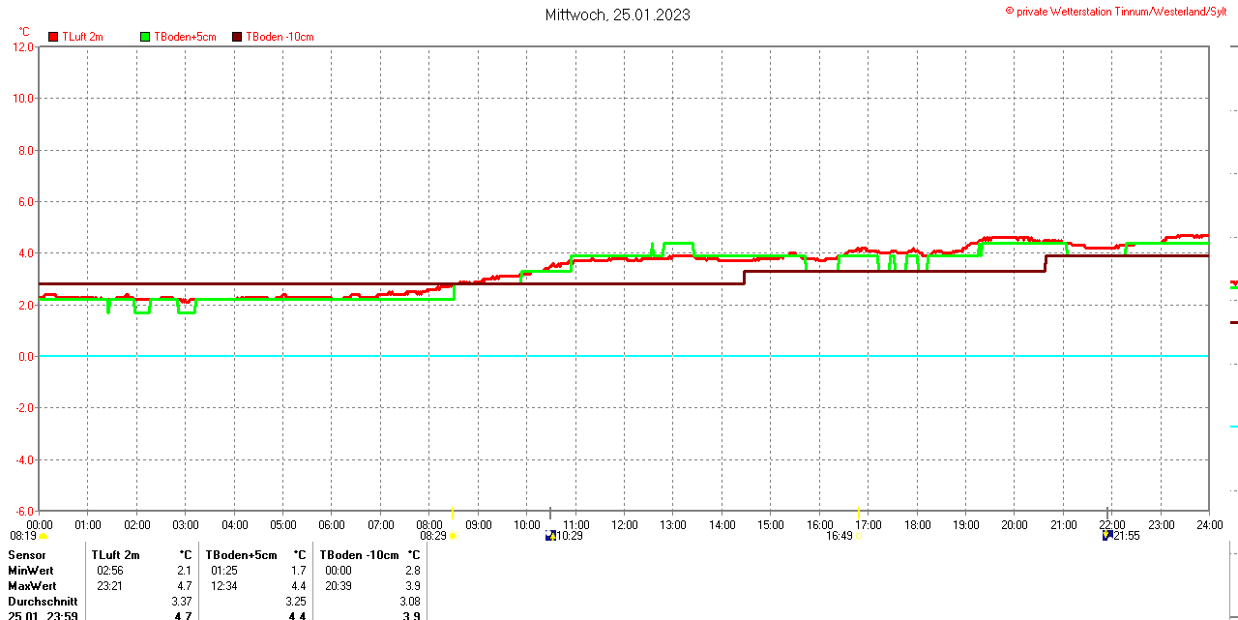1238x620 pixels.
Task: Select the TLuft 2m legend label
Action: point(82,37)
